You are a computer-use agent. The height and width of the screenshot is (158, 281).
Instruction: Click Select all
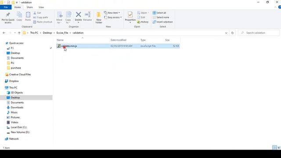(159, 13)
